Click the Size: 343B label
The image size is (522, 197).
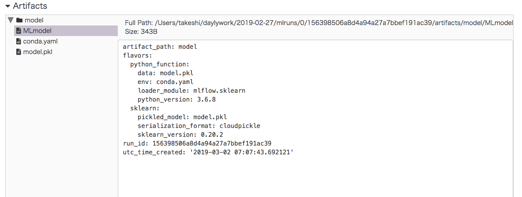pyautogui.click(x=141, y=32)
